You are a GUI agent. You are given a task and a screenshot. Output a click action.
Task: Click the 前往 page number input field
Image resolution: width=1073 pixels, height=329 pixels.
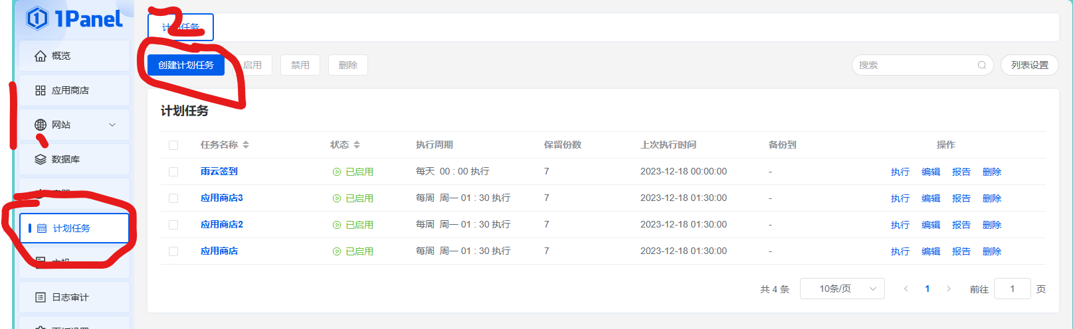click(1012, 289)
